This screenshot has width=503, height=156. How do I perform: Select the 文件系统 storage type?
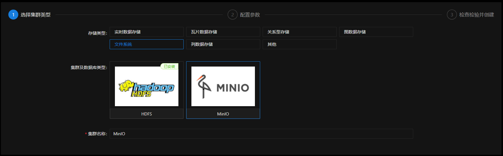[x=147, y=44]
